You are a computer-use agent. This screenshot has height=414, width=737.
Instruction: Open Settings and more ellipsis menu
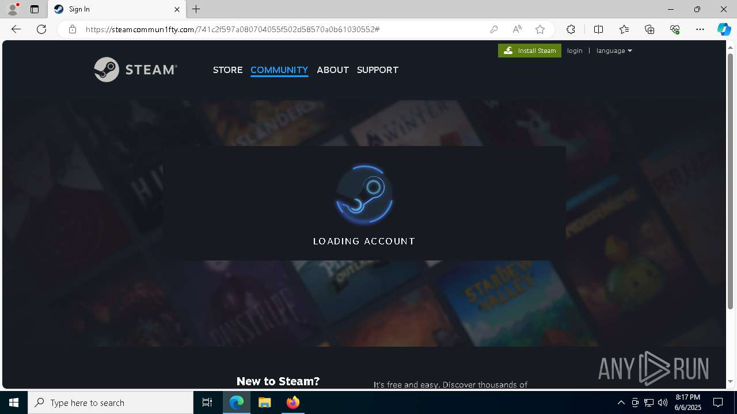[x=700, y=29]
